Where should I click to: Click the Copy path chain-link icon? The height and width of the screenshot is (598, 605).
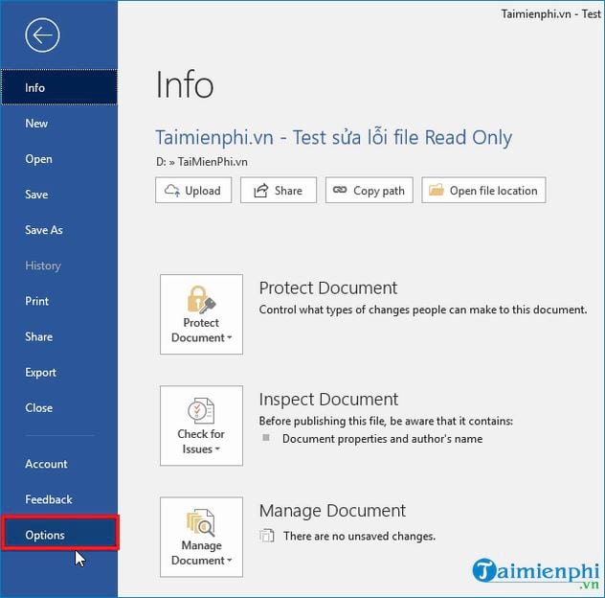[x=340, y=190]
